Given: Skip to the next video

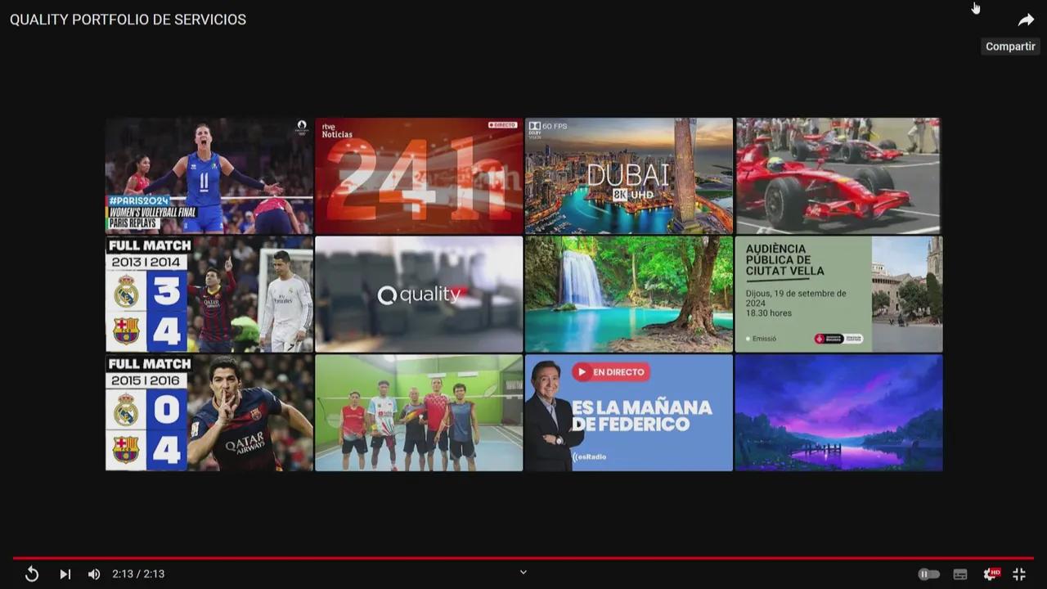Looking at the screenshot, I should pyautogui.click(x=65, y=574).
